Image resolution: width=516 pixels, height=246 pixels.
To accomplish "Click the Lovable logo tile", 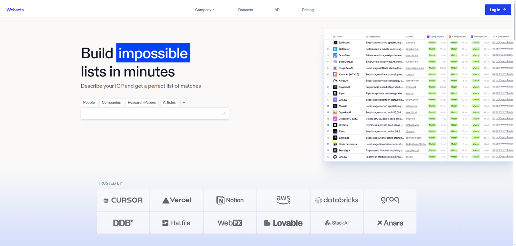I will pyautogui.click(x=283, y=223).
